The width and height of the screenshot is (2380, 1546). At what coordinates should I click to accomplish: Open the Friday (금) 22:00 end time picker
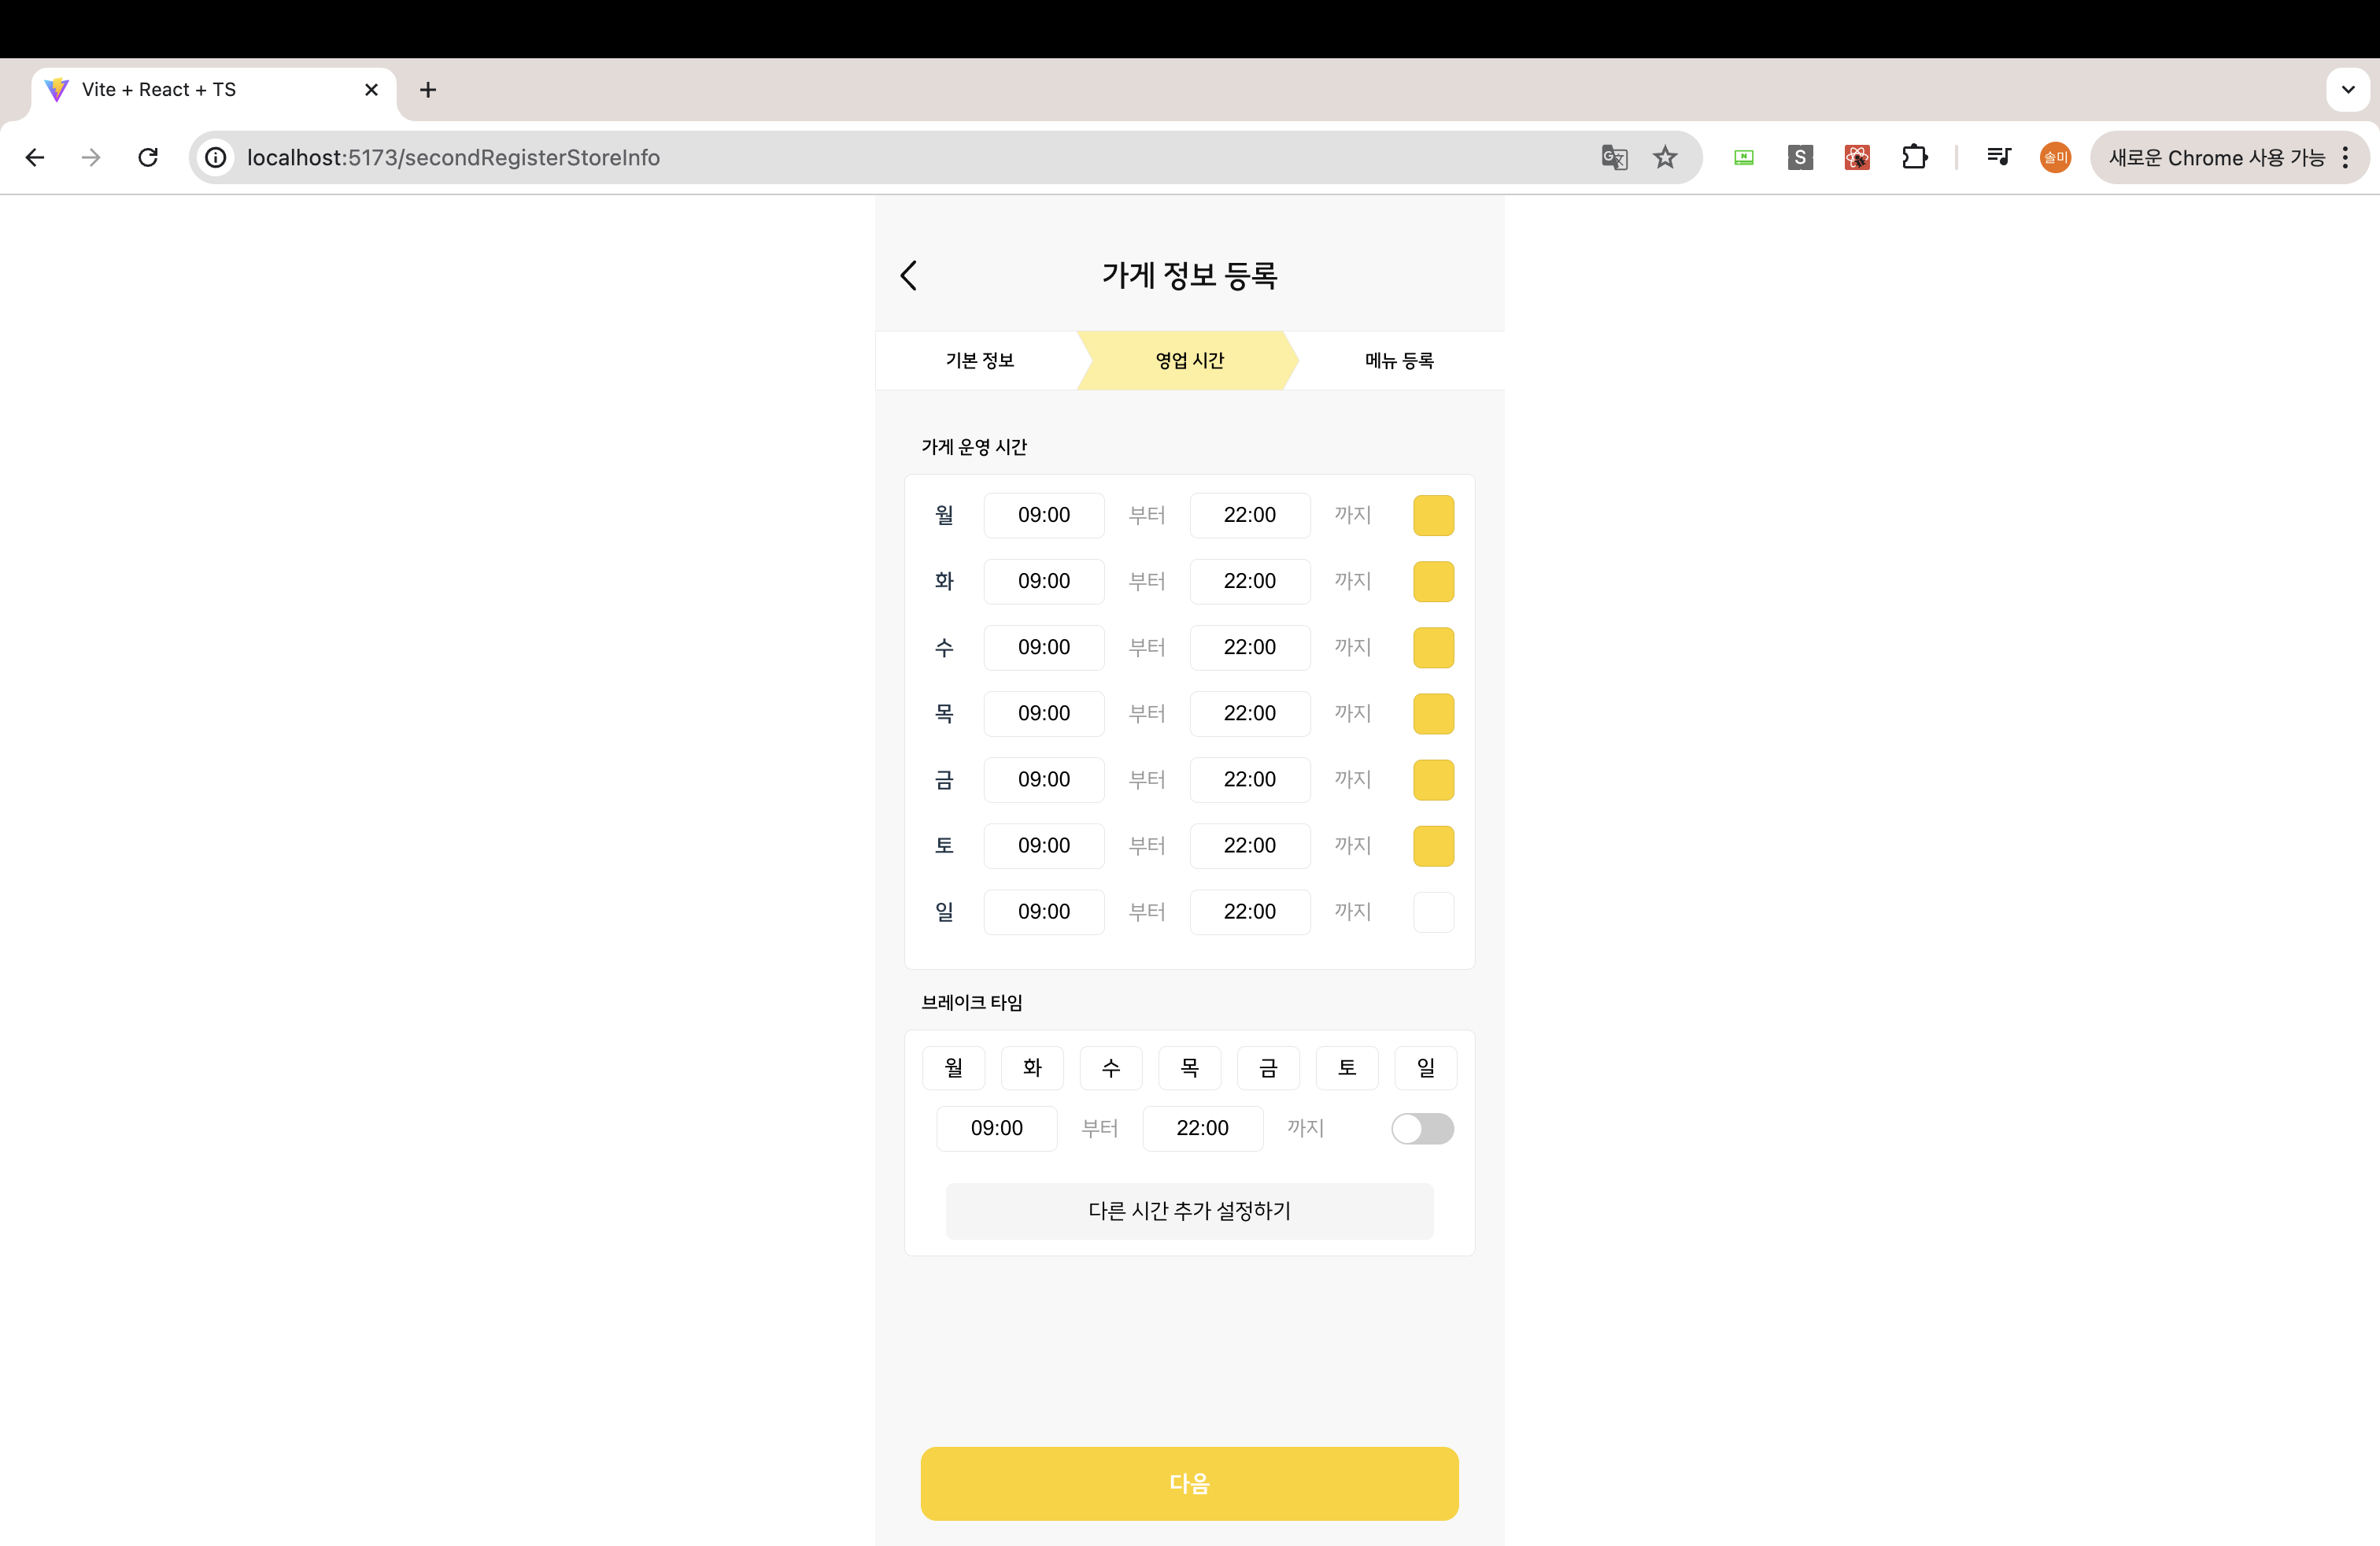point(1249,779)
